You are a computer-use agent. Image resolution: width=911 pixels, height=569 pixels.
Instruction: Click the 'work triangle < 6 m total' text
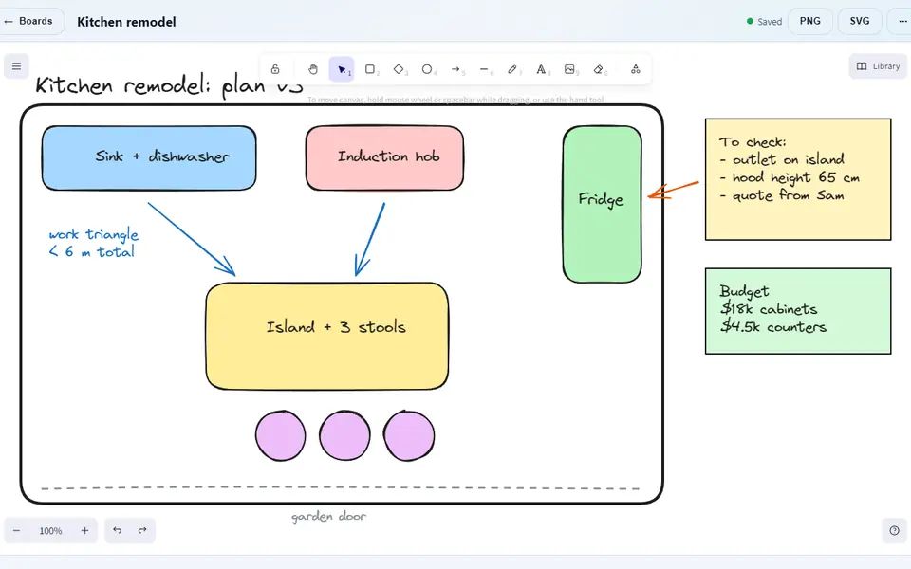94,244
